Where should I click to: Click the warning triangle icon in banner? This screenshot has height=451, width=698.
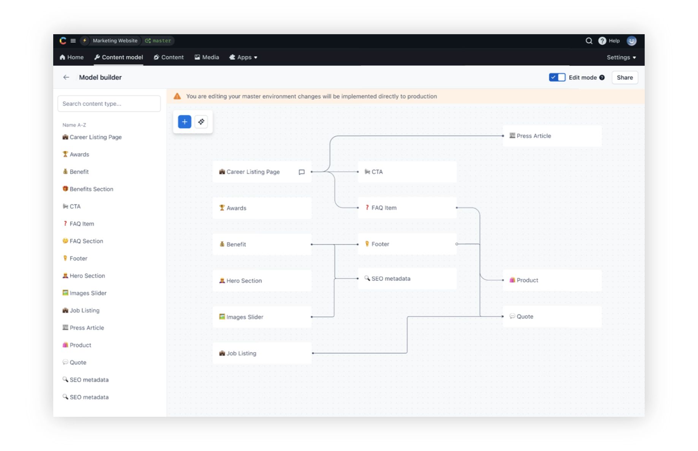[177, 96]
